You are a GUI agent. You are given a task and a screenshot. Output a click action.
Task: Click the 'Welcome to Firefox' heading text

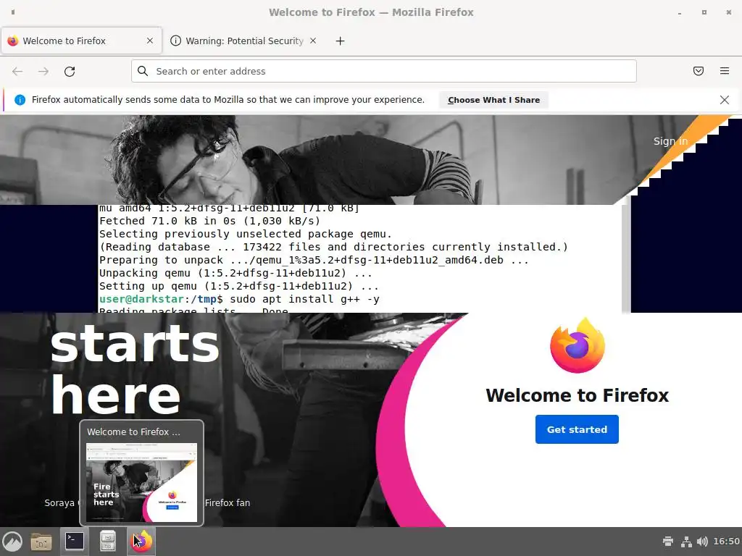click(x=578, y=395)
